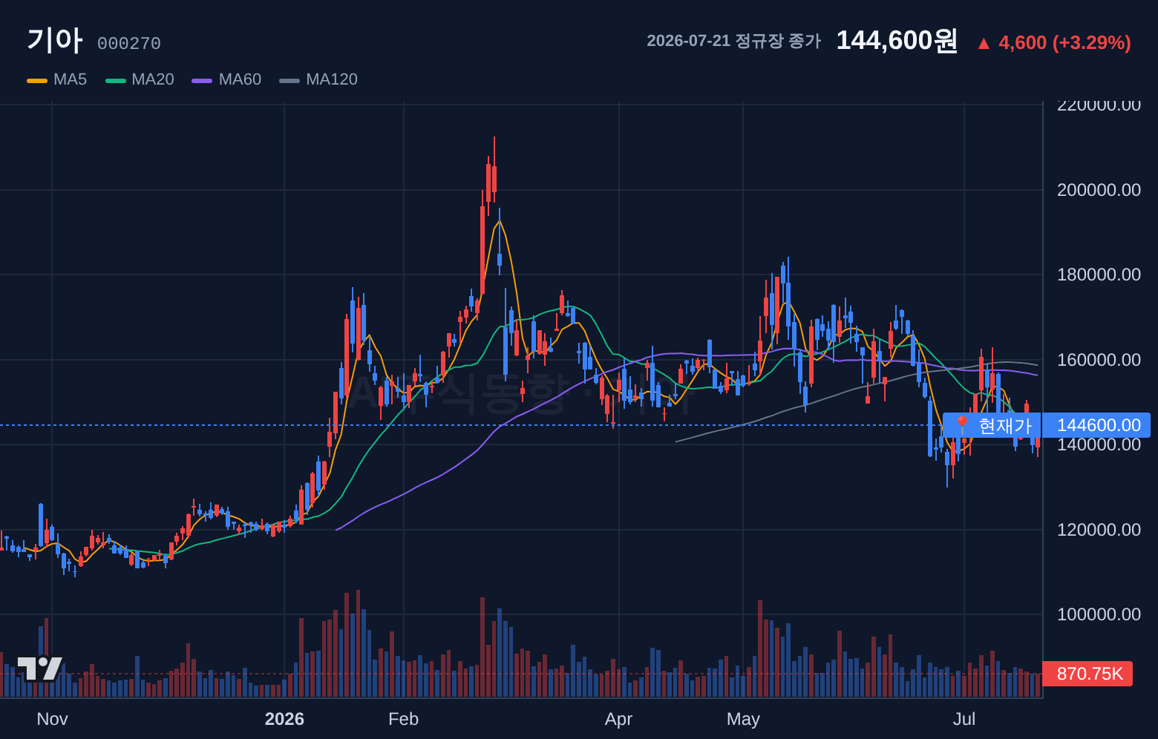Click the red up-triangle change indicator
The width and height of the screenshot is (1158, 739).
(984, 43)
